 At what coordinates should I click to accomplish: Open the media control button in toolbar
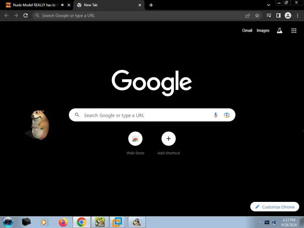point(269,15)
